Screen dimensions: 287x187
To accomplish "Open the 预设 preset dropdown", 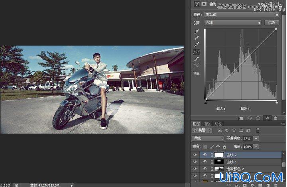I will coord(242,15).
